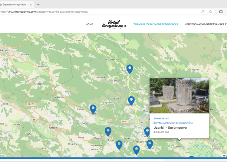Open the Uzarići – Šarampovo post title
This screenshot has width=227, height=162.
click(x=170, y=128)
